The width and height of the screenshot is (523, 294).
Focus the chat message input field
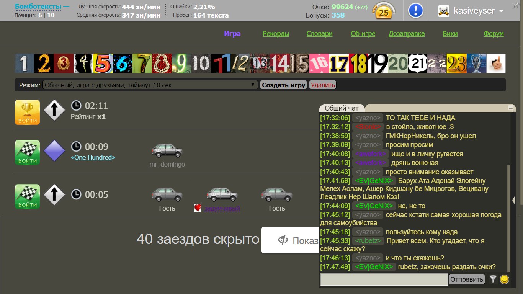pyautogui.click(x=384, y=279)
